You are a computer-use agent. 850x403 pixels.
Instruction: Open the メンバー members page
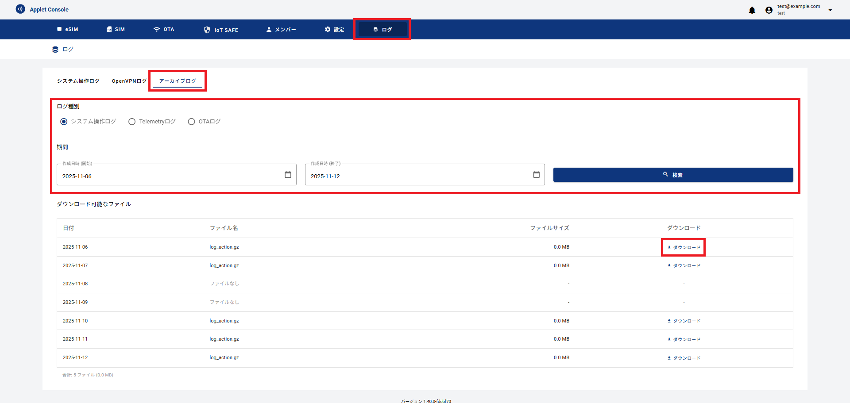(281, 30)
